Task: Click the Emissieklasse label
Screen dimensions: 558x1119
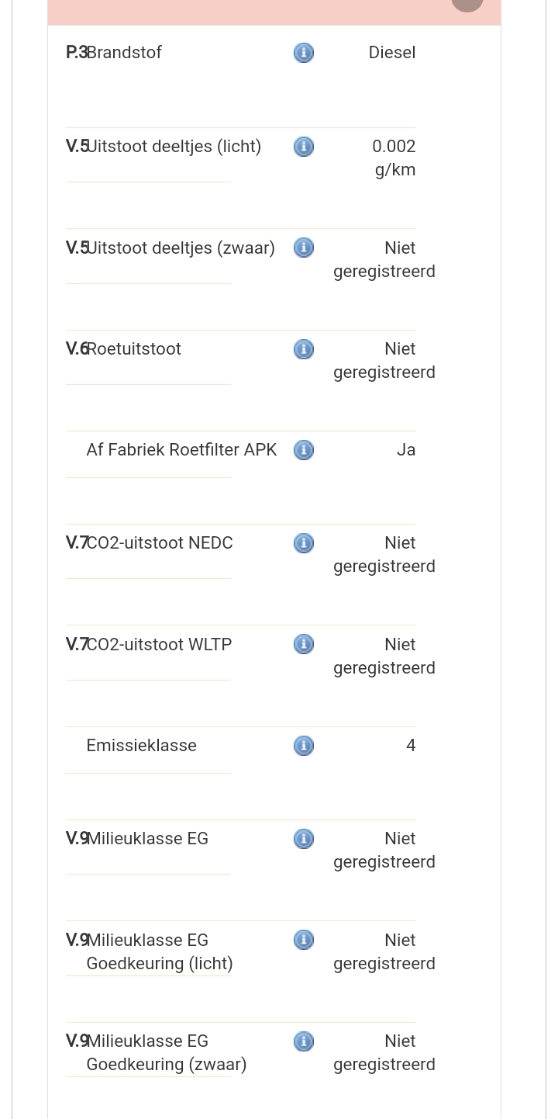Action: pyautogui.click(x=141, y=746)
